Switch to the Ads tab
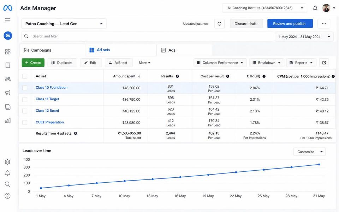The image size is (339, 212). point(184,50)
